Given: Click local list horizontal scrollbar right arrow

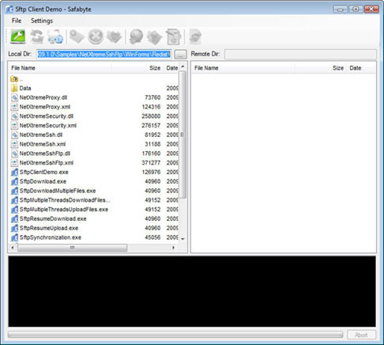Looking at the screenshot, I should coord(173,248).
